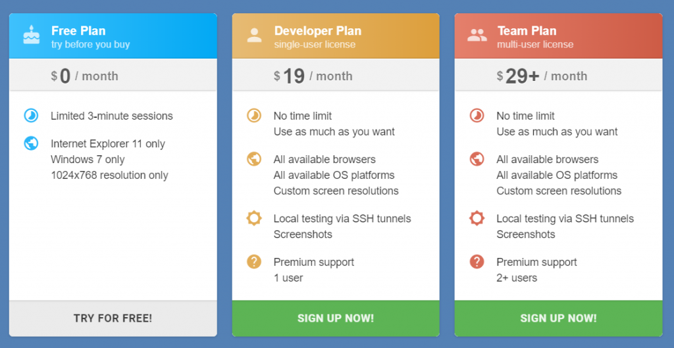674x348 pixels.
Task: Click the Developer Plan question mark icon
Action: point(254,262)
